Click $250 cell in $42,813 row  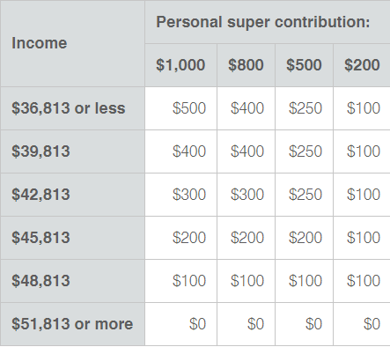304,195
